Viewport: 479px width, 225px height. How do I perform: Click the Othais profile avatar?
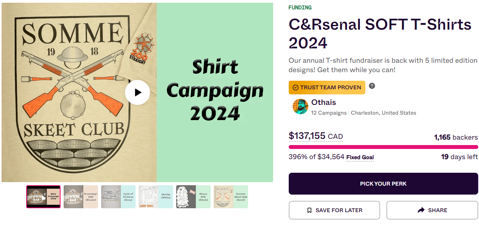coord(300,106)
